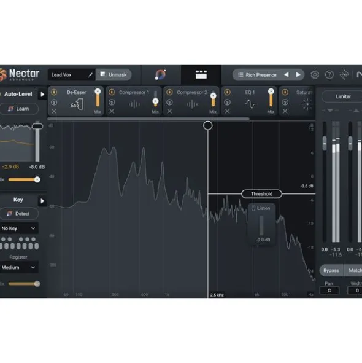Click the Match button
The image size is (362, 363).
353,270
